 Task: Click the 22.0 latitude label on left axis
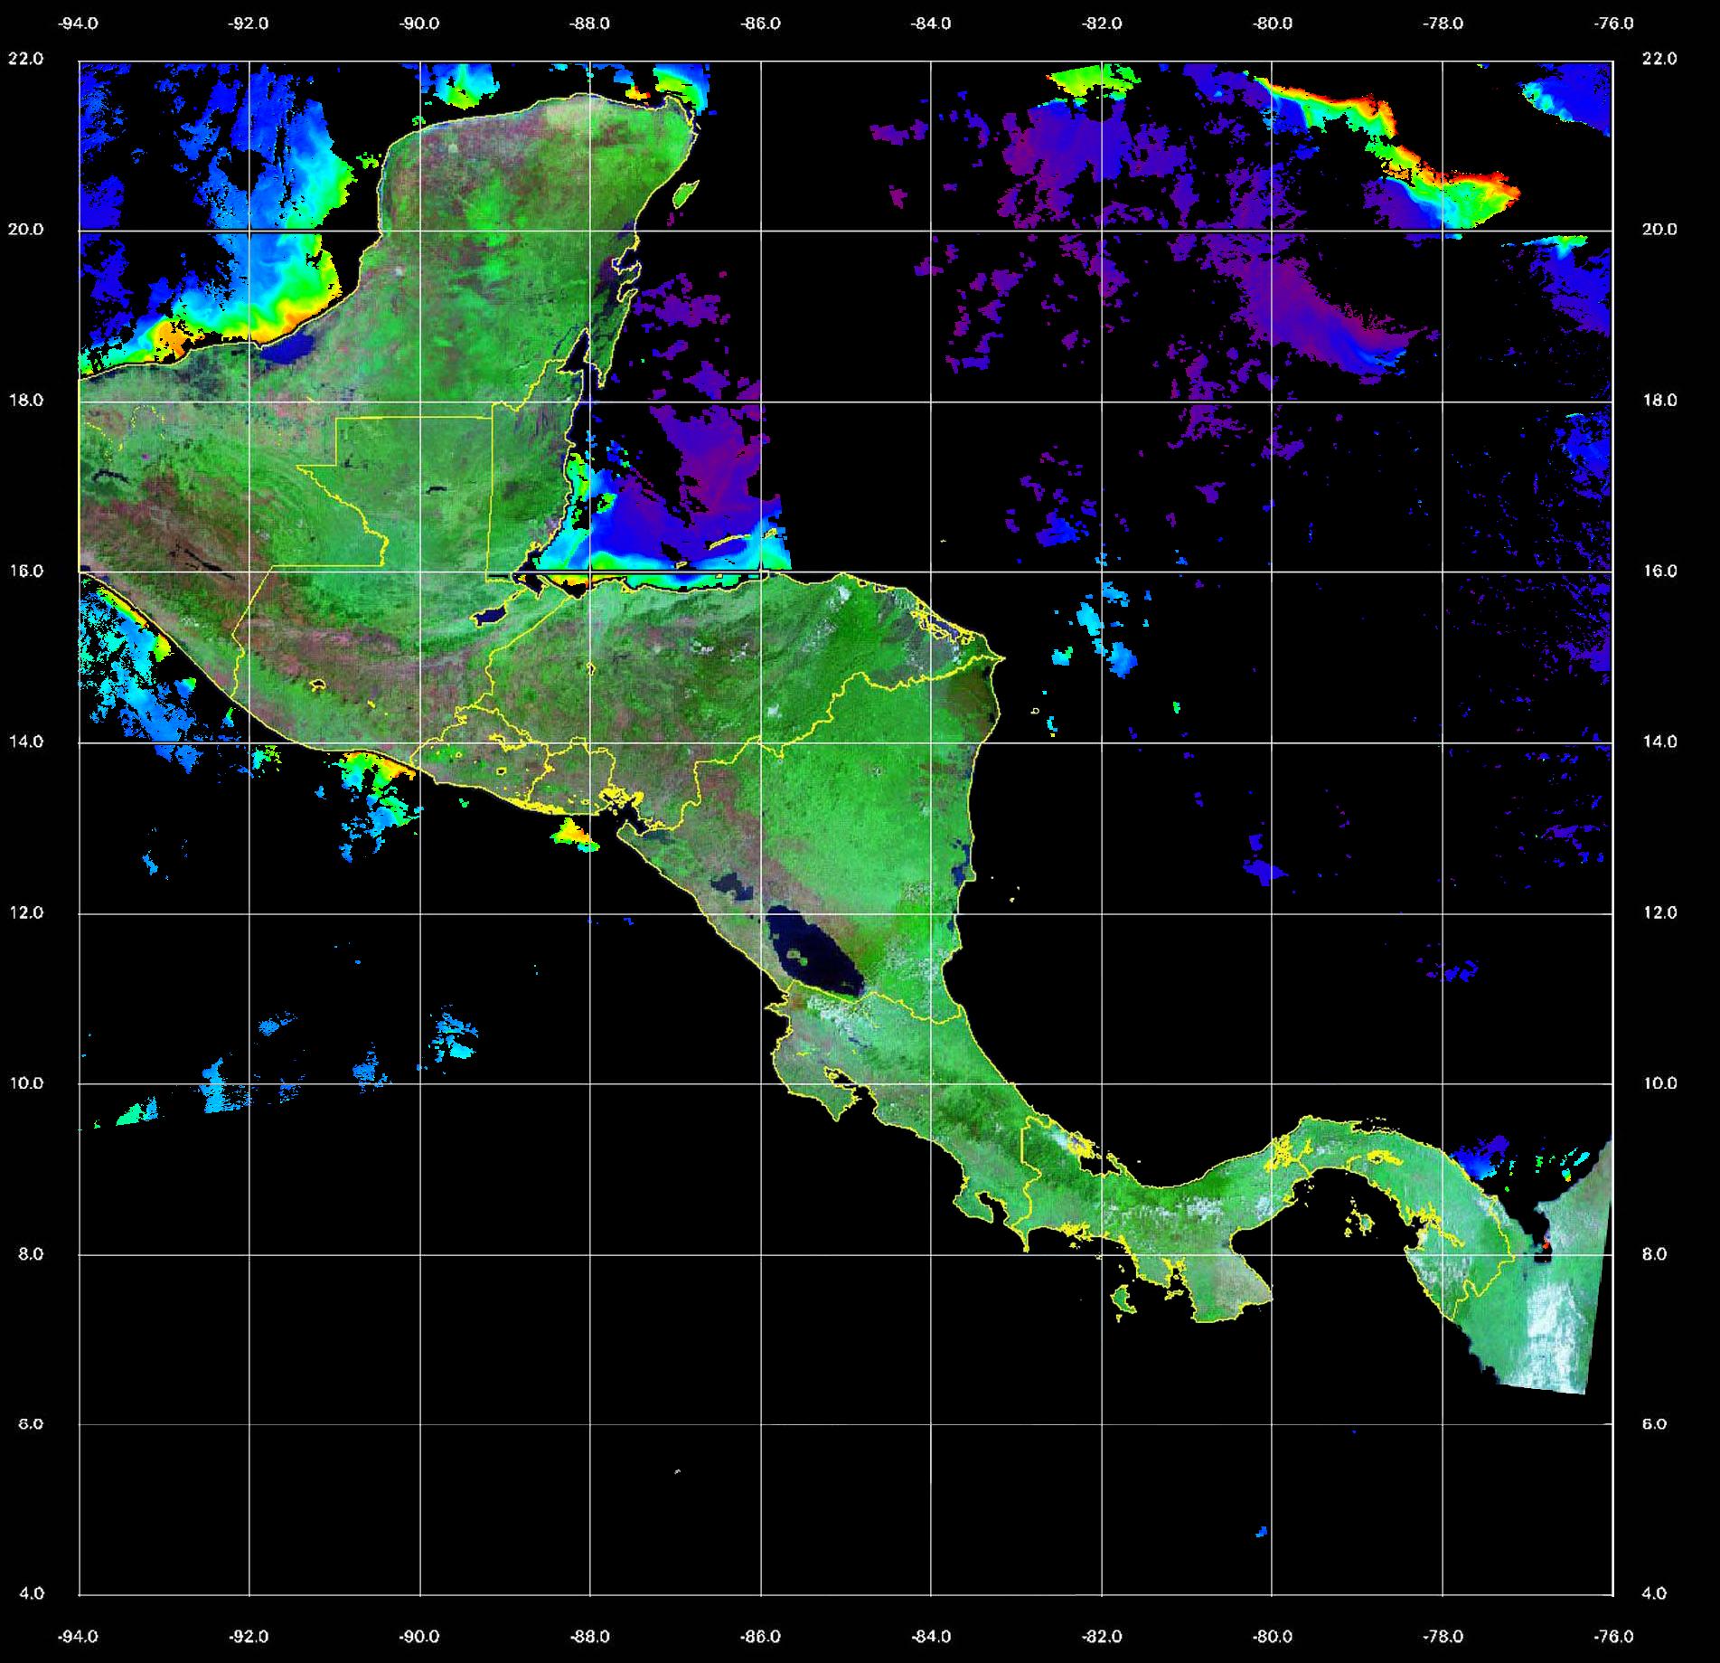click(x=25, y=59)
